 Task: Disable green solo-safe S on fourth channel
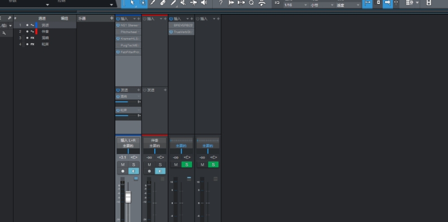(x=213, y=164)
